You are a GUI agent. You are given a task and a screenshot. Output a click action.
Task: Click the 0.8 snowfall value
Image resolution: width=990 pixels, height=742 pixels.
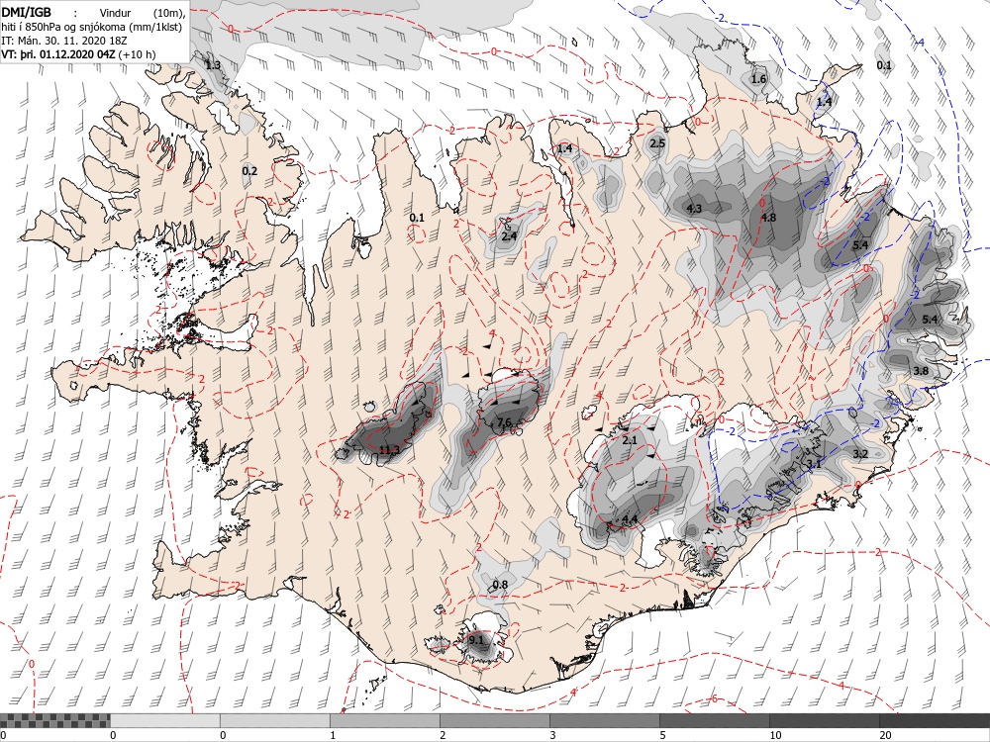pos(500,585)
